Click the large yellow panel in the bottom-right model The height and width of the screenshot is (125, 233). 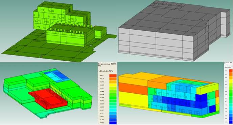tap(133, 99)
